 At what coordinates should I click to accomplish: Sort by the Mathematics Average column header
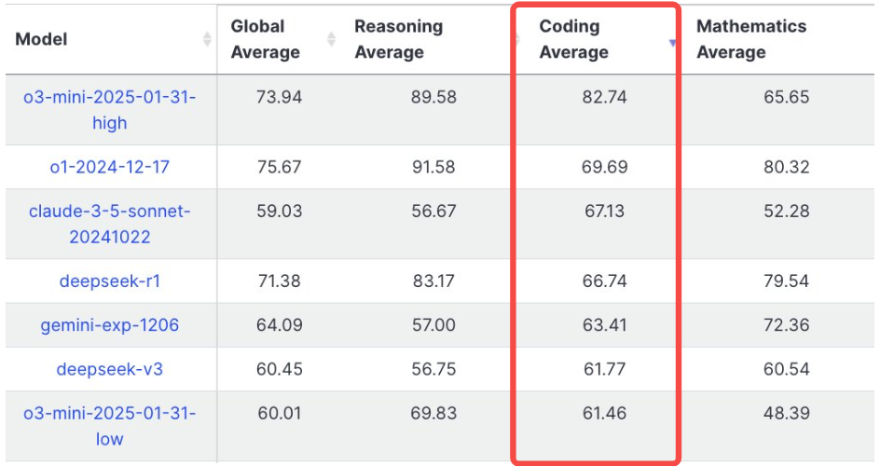(751, 39)
